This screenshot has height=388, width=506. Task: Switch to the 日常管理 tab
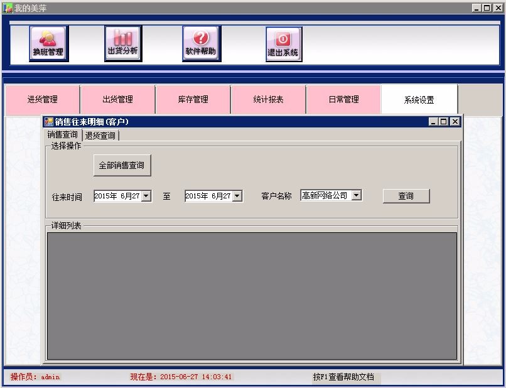click(x=343, y=99)
